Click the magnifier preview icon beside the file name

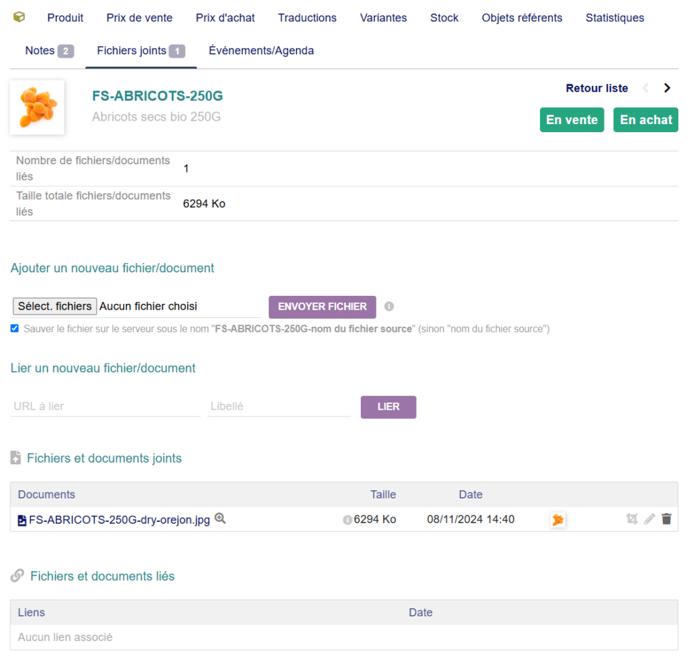(220, 518)
